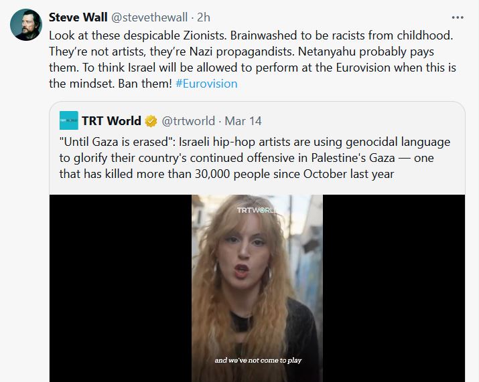The width and height of the screenshot is (479, 382).
Task: Open the @trtworld handle
Action: 188,121
